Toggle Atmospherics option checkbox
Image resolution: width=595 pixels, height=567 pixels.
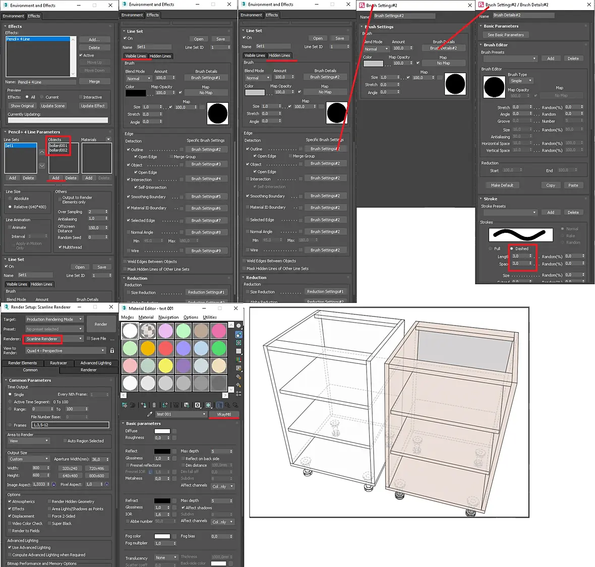[x=10, y=501]
